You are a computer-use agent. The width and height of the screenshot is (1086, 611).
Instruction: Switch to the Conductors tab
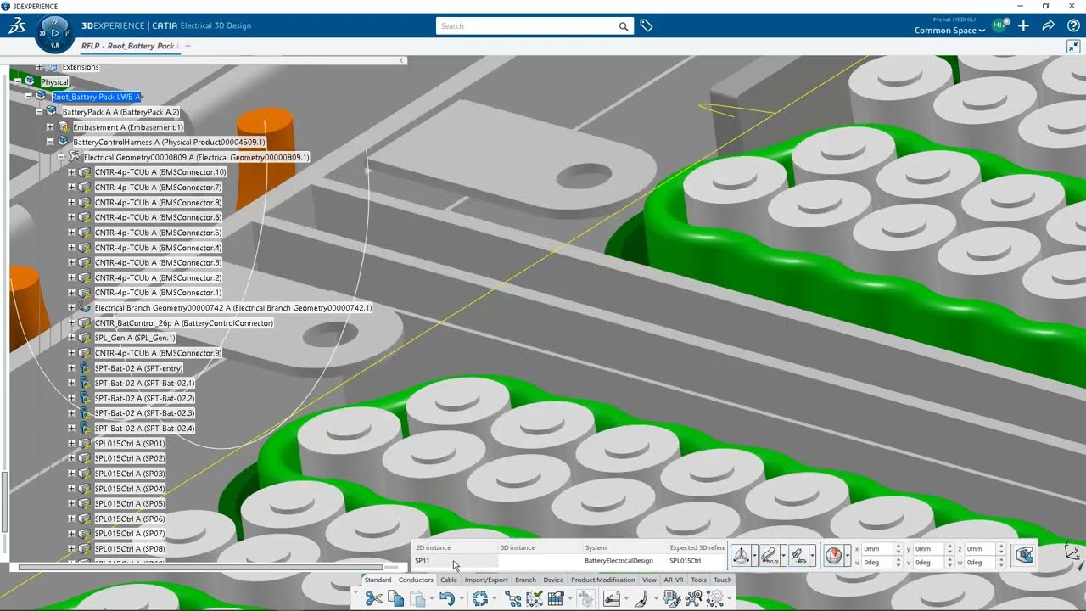416,580
